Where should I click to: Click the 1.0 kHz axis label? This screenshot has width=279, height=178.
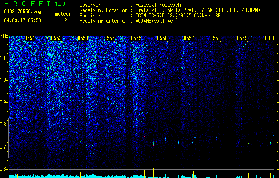[4, 80]
